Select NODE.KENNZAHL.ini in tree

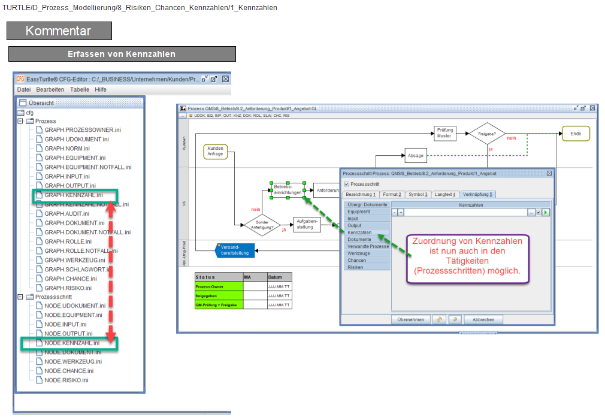pos(72,343)
